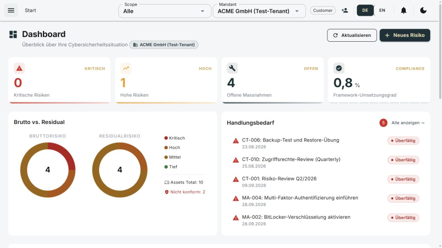The height and width of the screenshot is (248, 442).
Task: Click the high risk trend icon
Action: coord(126,68)
